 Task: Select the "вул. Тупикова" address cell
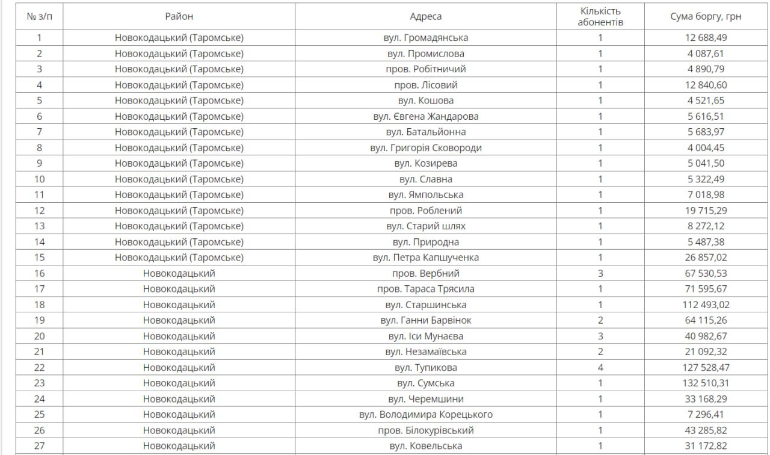425,368
